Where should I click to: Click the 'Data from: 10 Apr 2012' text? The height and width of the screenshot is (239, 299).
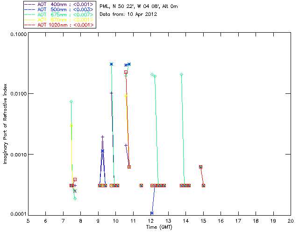[128, 14]
